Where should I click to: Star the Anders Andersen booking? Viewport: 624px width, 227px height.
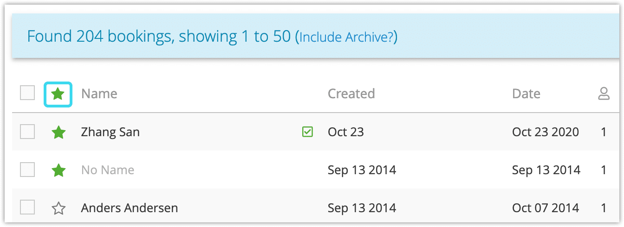[x=58, y=208]
